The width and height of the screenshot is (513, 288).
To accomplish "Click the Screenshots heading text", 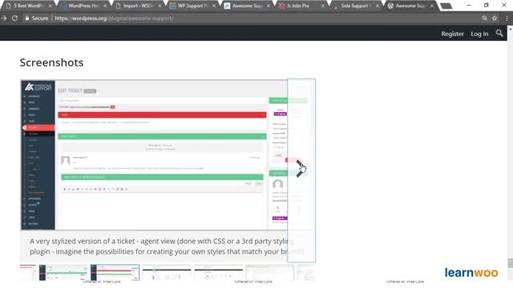I will pos(51,62).
